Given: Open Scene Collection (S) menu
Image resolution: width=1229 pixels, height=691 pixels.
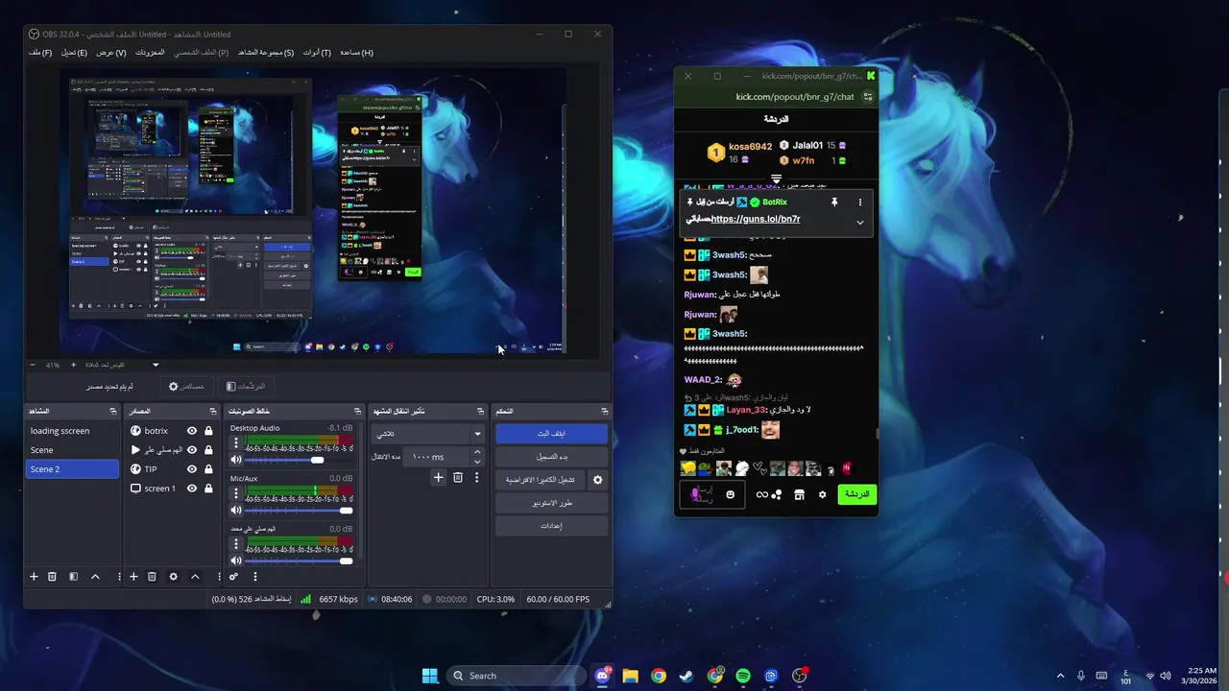Looking at the screenshot, I should 265,53.
